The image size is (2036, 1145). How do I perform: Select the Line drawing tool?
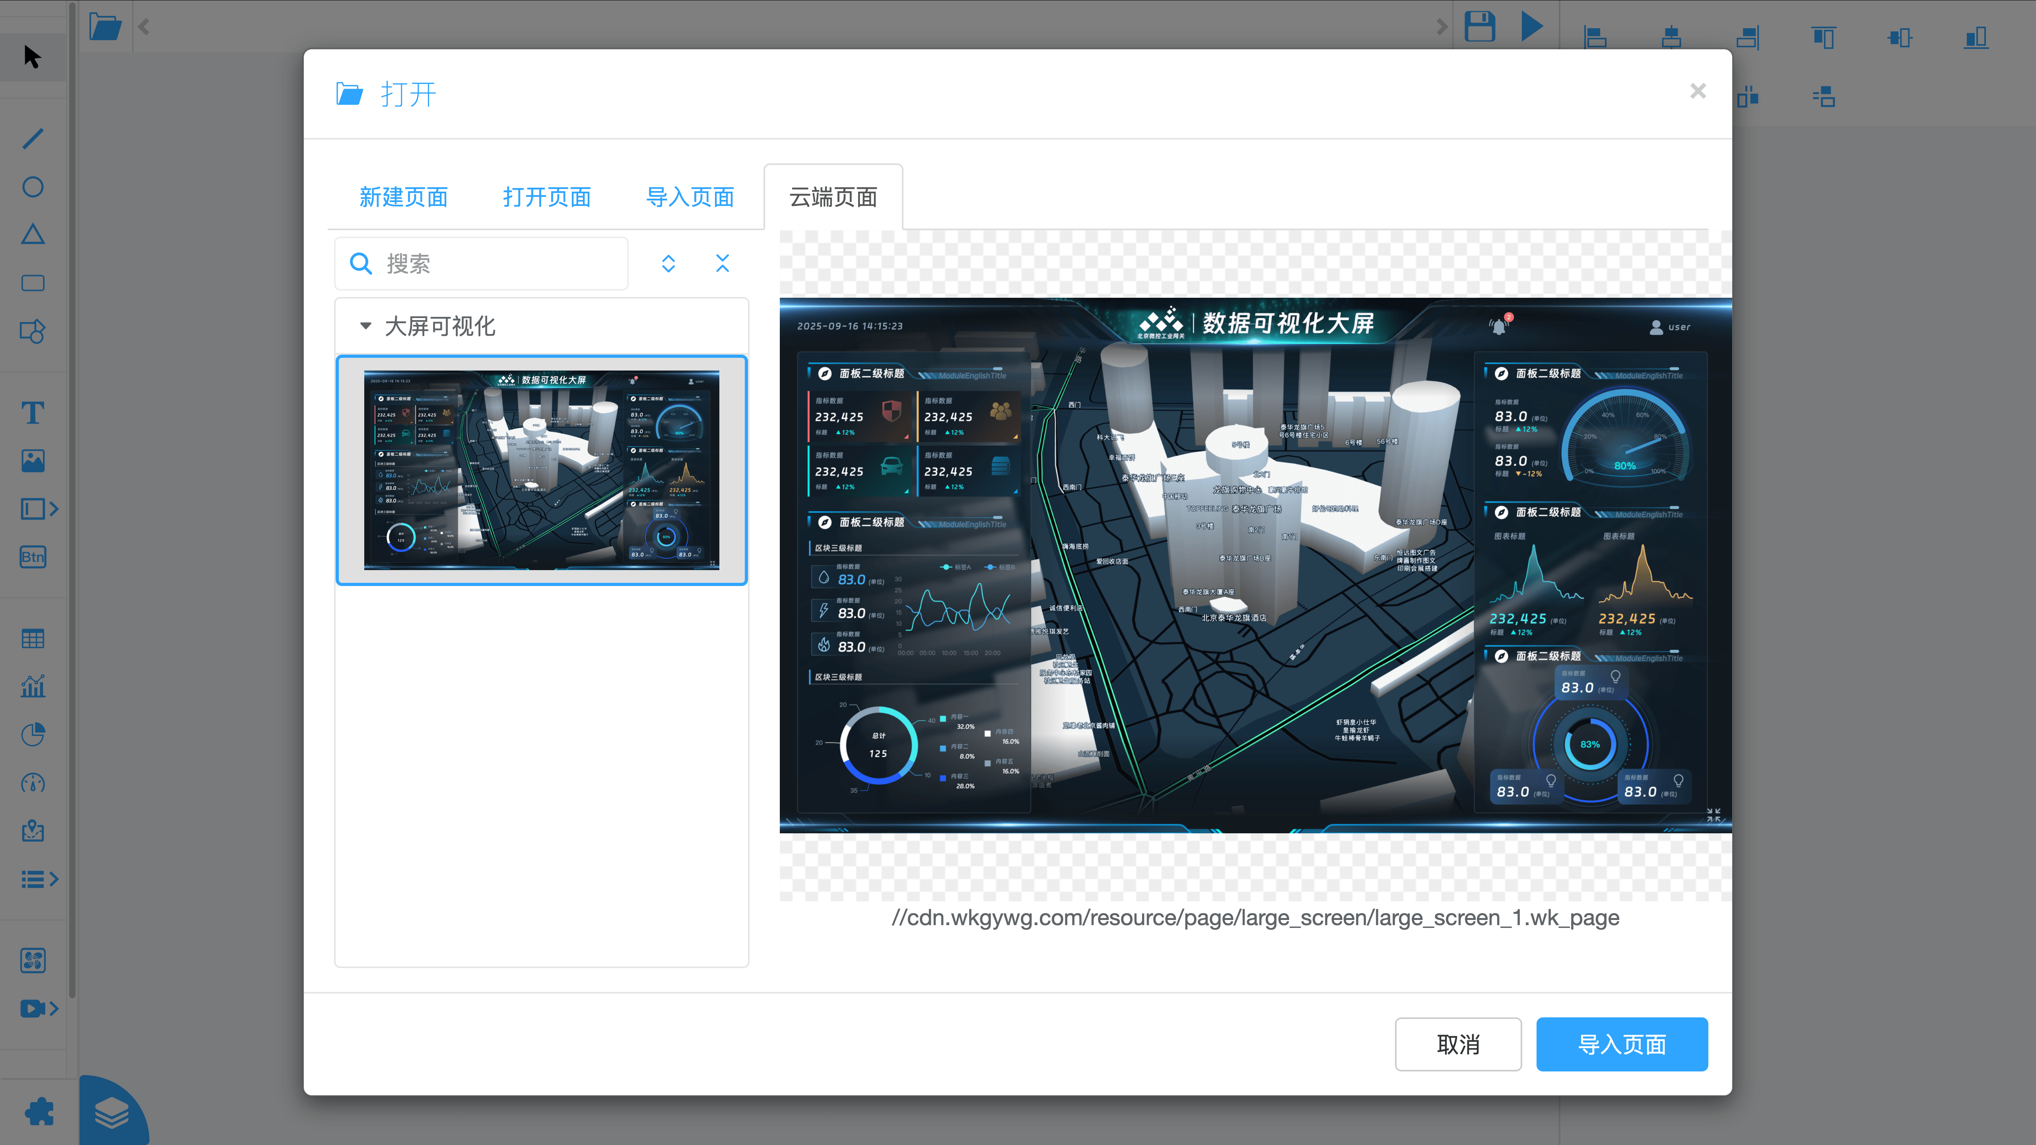[x=33, y=138]
